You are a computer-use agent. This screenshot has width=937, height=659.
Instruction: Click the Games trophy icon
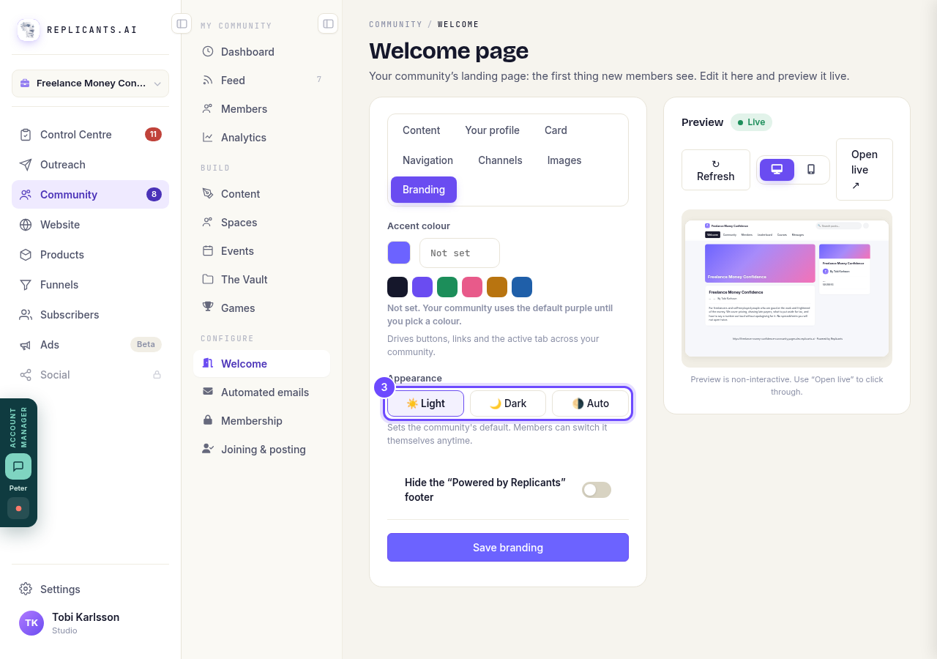pos(208,308)
